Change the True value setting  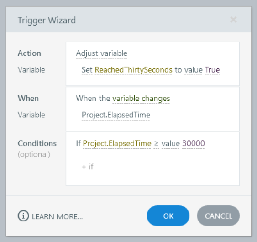[212, 70]
